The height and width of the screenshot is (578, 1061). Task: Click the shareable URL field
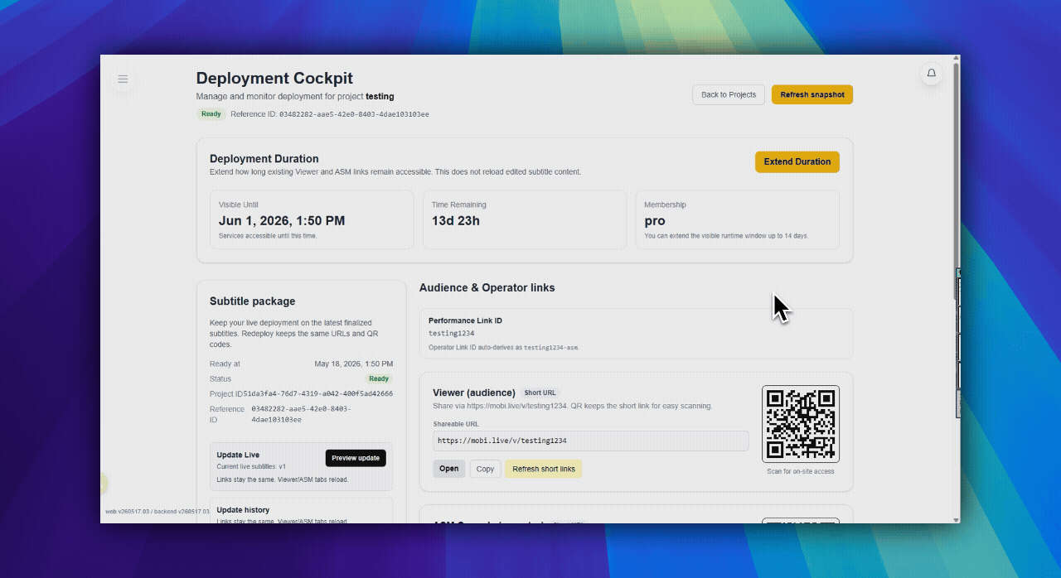pos(590,441)
